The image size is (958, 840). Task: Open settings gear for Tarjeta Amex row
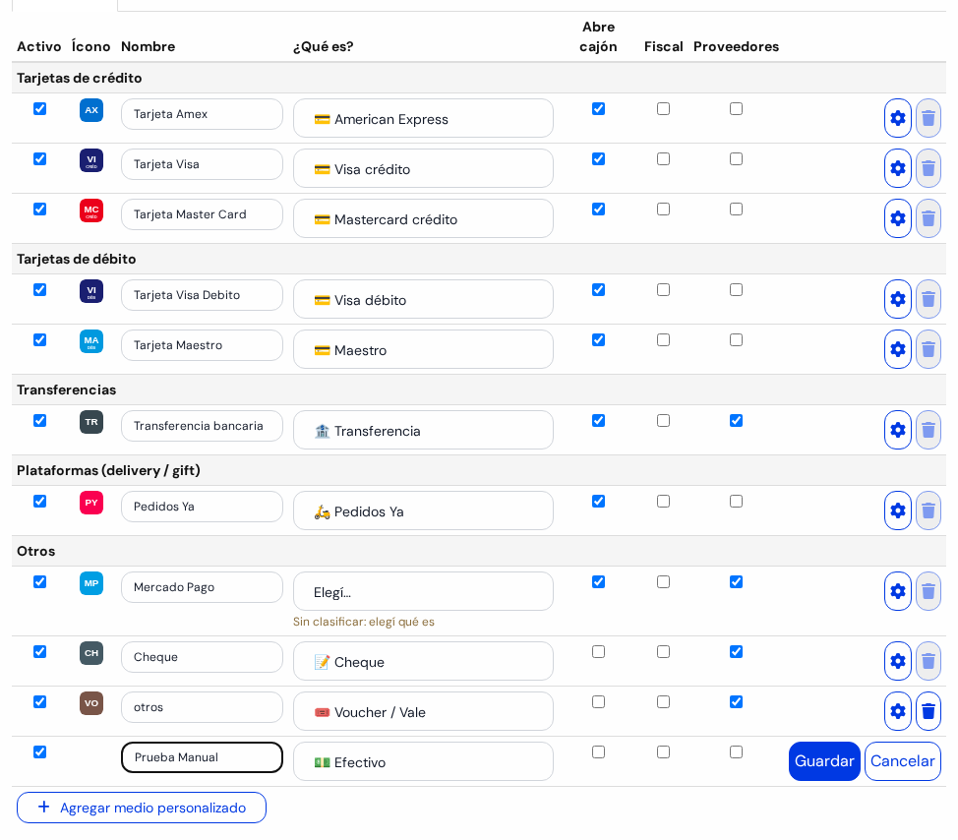click(898, 118)
